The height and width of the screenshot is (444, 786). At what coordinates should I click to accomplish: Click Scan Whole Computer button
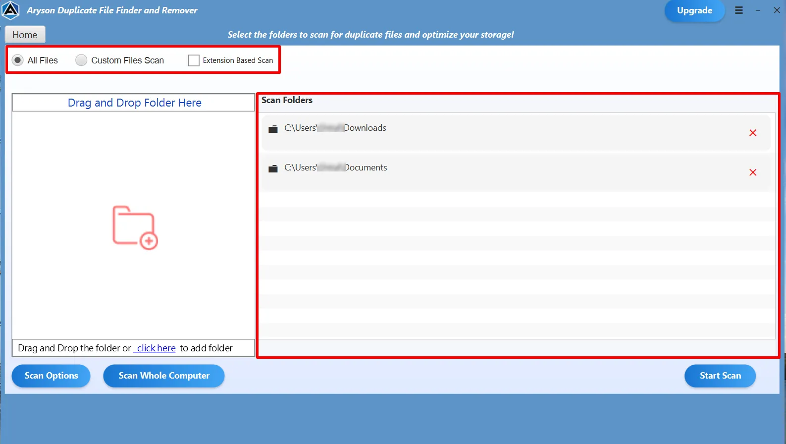(x=164, y=376)
